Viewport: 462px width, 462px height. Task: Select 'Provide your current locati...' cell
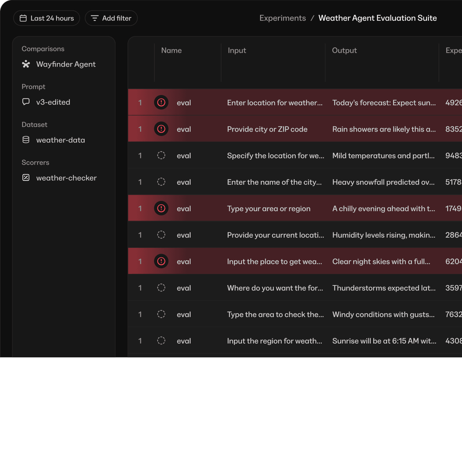click(276, 235)
